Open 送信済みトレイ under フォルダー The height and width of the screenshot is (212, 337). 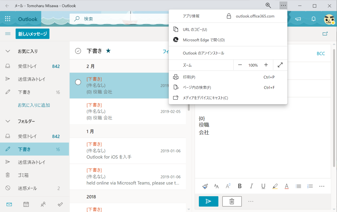tap(35, 162)
